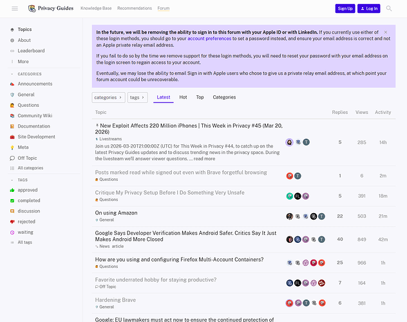Image resolution: width=407 pixels, height=322 pixels.
Task: Click the Documentation notebook icon
Action: pyautogui.click(x=12, y=126)
